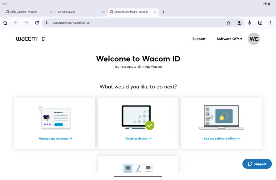
Task: Click the tablet with checkmark illustration
Action: (x=138, y=117)
